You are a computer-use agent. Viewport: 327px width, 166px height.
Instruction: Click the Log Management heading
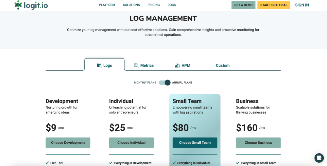[163, 18]
